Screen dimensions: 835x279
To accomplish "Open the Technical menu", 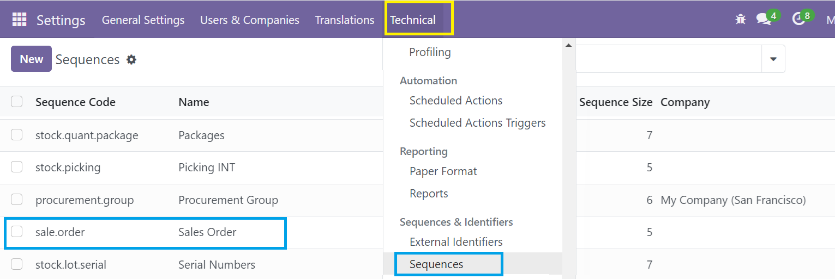I will (413, 20).
